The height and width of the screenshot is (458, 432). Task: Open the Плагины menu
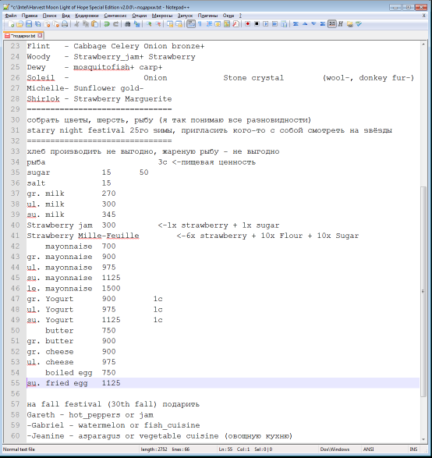pos(207,16)
